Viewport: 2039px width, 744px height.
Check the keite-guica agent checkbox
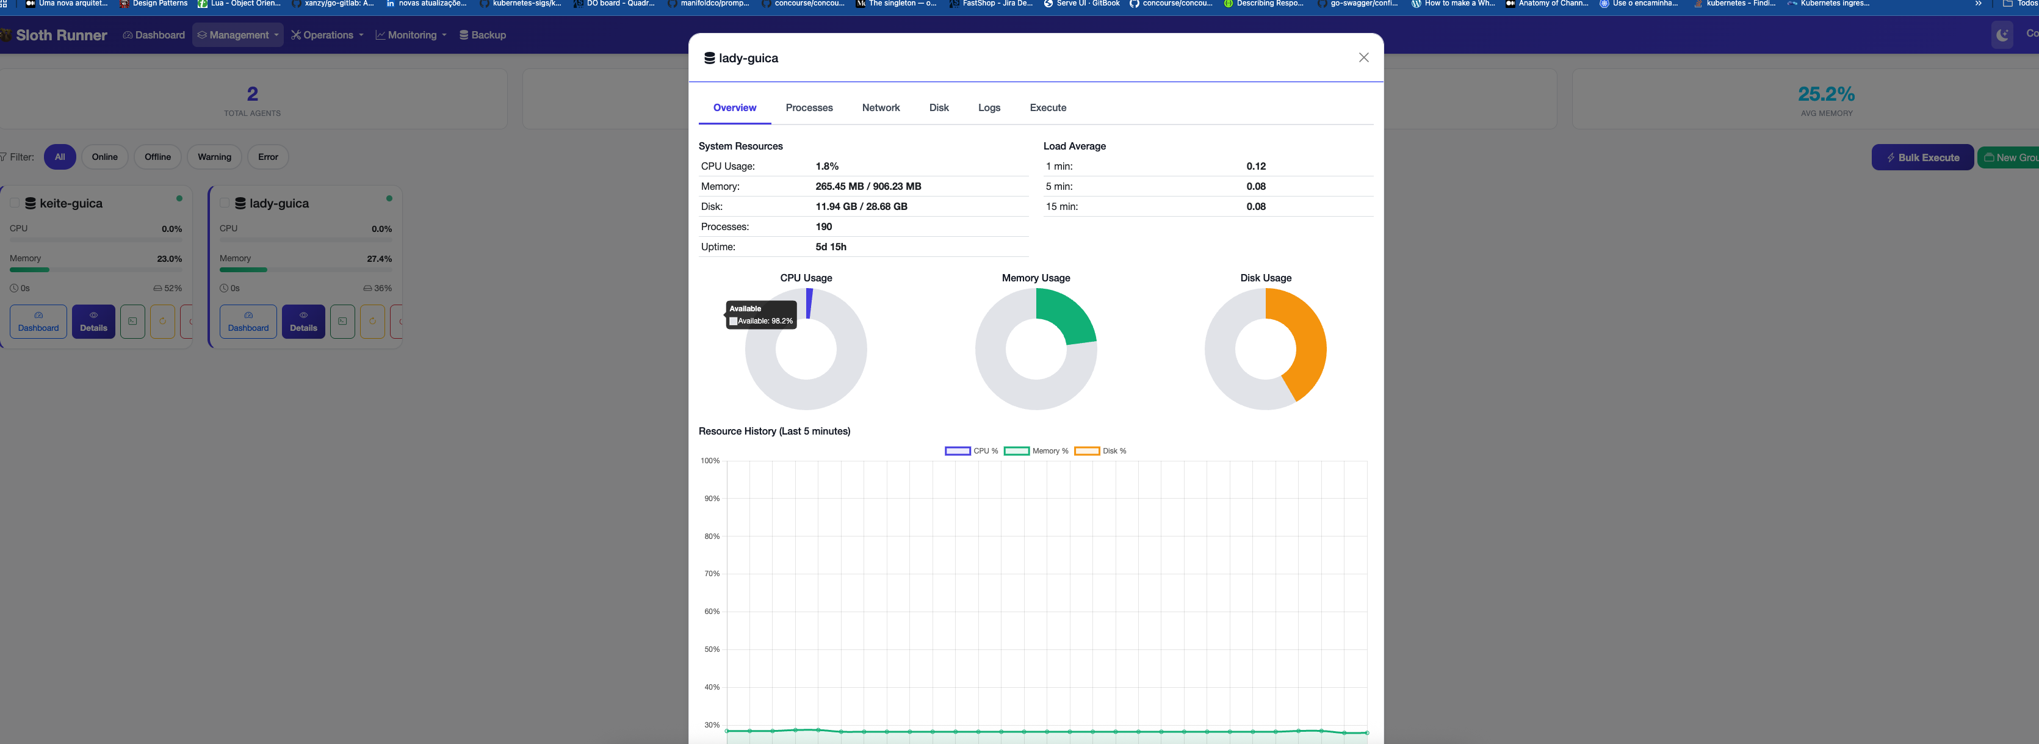click(15, 203)
